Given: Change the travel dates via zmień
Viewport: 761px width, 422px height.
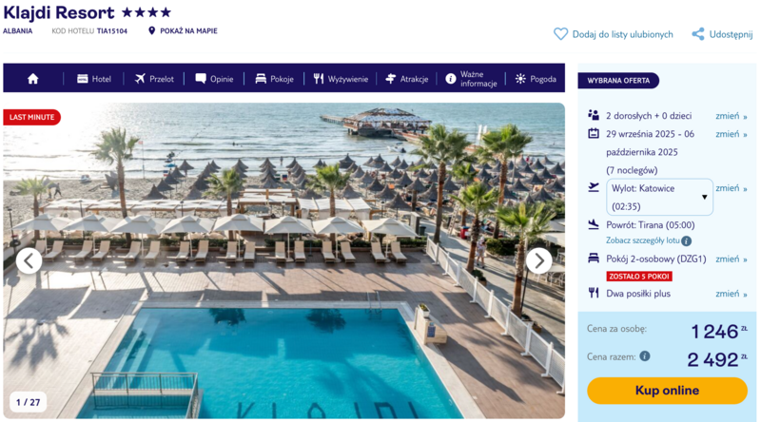Looking at the screenshot, I should point(731,134).
